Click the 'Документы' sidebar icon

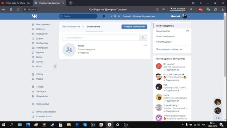tap(33, 96)
